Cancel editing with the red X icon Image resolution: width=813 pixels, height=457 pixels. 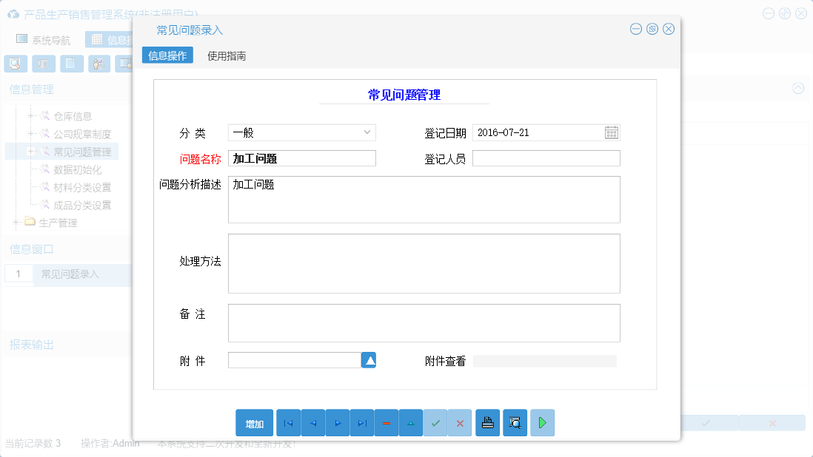pyautogui.click(x=461, y=422)
